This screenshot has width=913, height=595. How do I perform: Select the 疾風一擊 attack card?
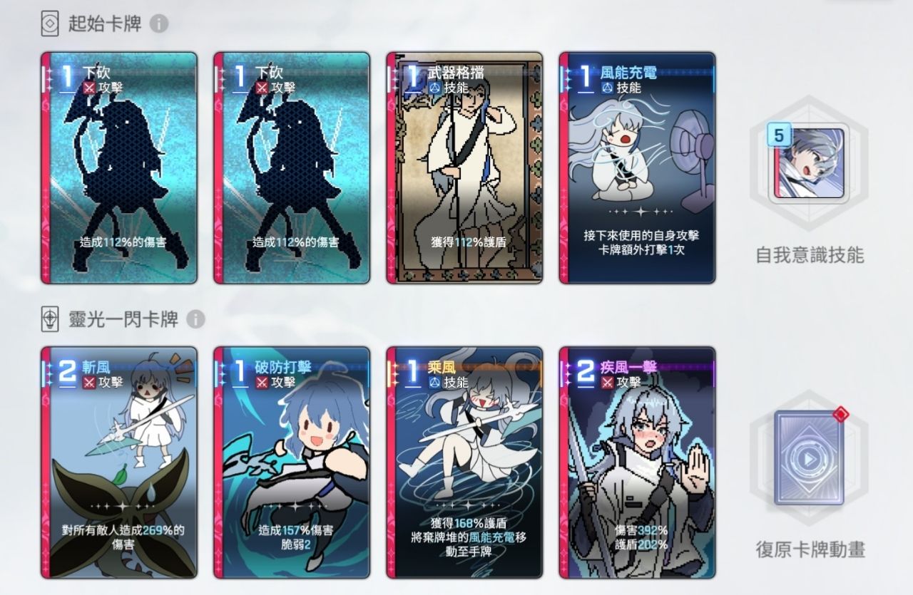click(x=637, y=462)
